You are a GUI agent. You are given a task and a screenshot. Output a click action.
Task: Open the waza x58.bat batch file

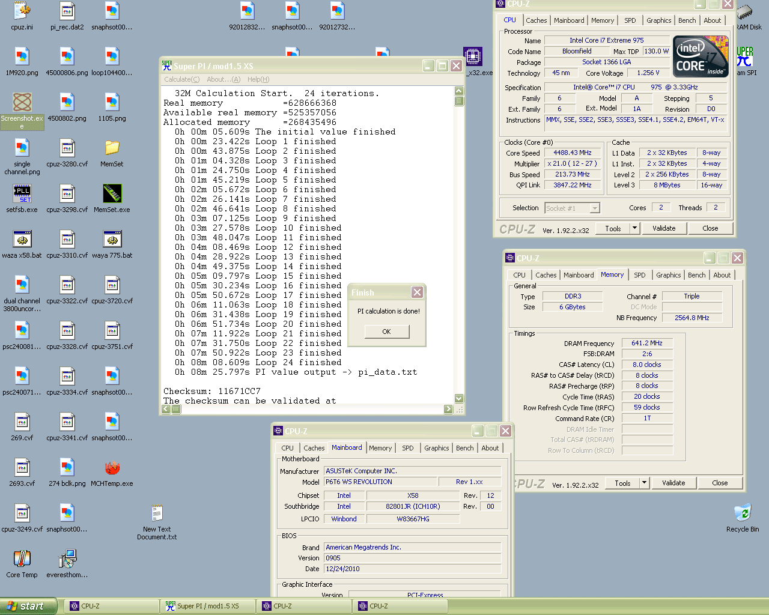(x=22, y=240)
